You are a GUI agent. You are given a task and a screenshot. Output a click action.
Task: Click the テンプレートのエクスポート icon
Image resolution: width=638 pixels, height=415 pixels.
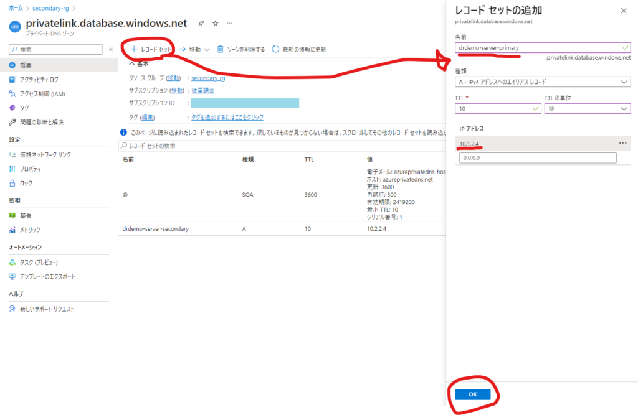coord(12,277)
